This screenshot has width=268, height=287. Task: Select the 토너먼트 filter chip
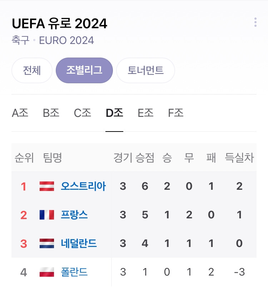coord(145,70)
